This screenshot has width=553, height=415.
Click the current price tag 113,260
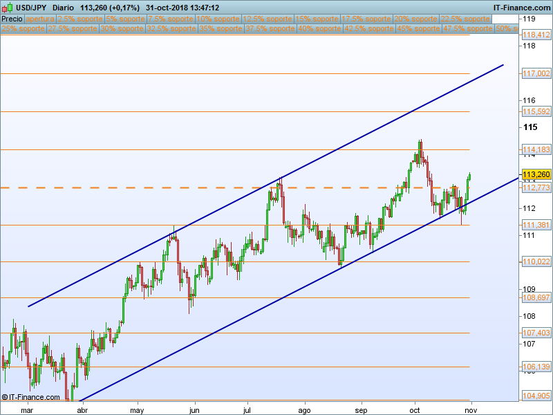point(536,174)
